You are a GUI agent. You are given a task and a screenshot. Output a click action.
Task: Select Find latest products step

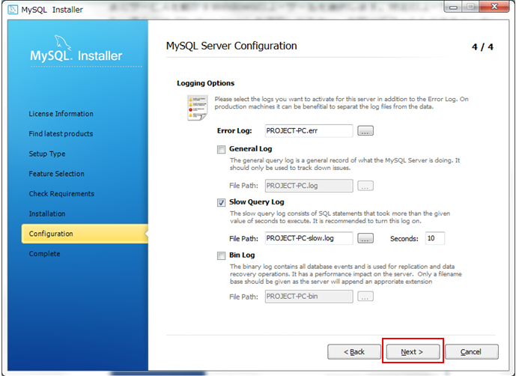(x=61, y=133)
